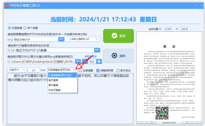Click the transparency value 0.6 field
This screenshot has height=126, width=205.
(x=92, y=61)
